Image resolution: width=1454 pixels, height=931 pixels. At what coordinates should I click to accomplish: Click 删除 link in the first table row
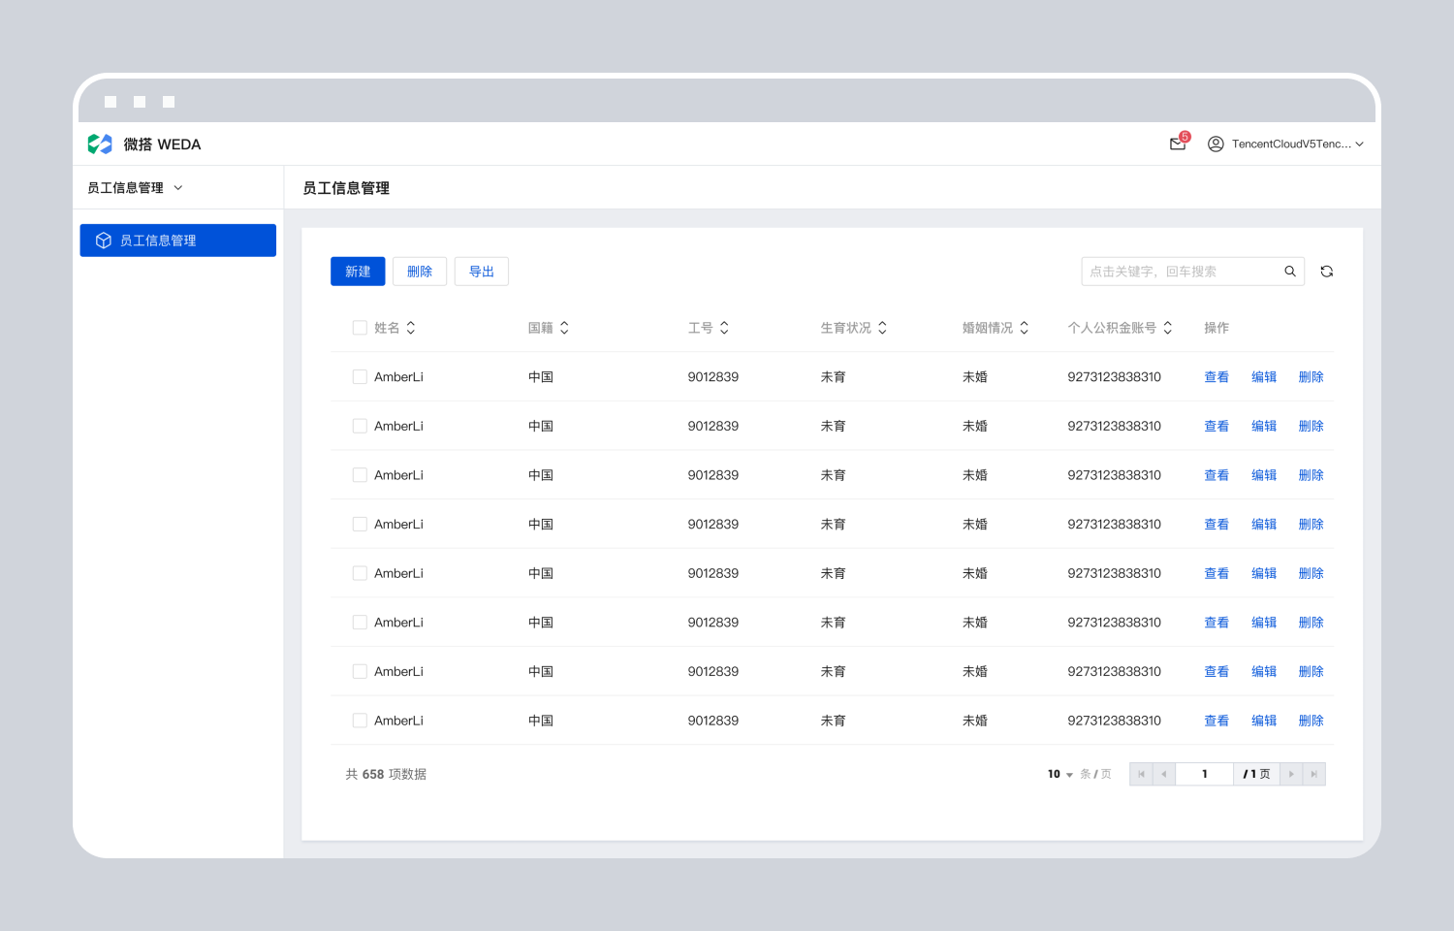(x=1312, y=377)
